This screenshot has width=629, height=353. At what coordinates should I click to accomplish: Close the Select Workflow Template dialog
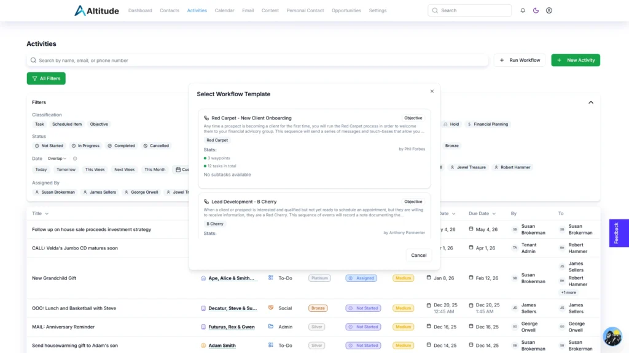coord(432,91)
